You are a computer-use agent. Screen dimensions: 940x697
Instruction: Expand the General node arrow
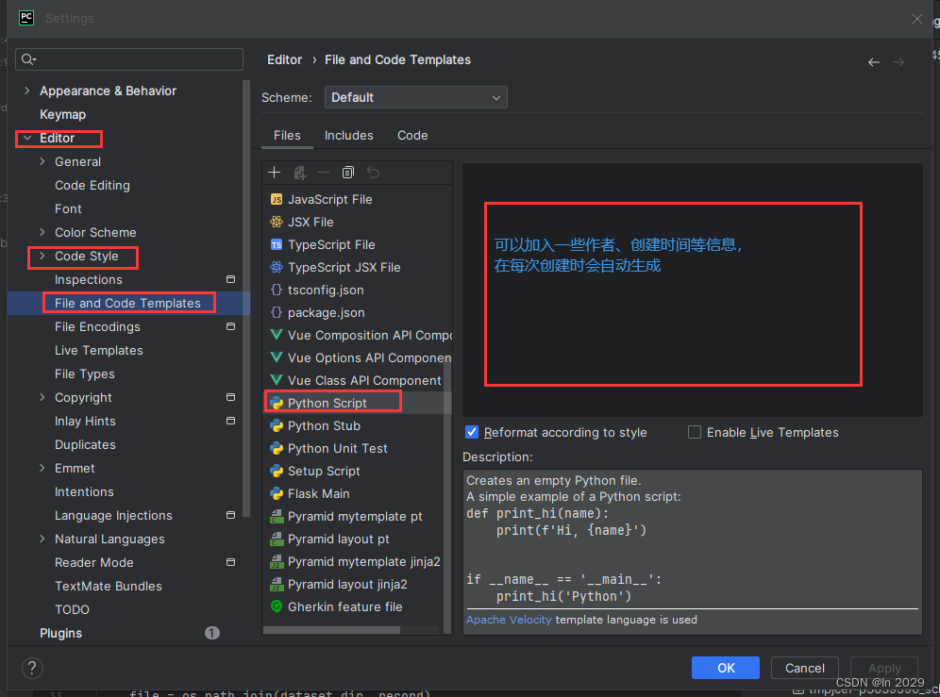42,161
